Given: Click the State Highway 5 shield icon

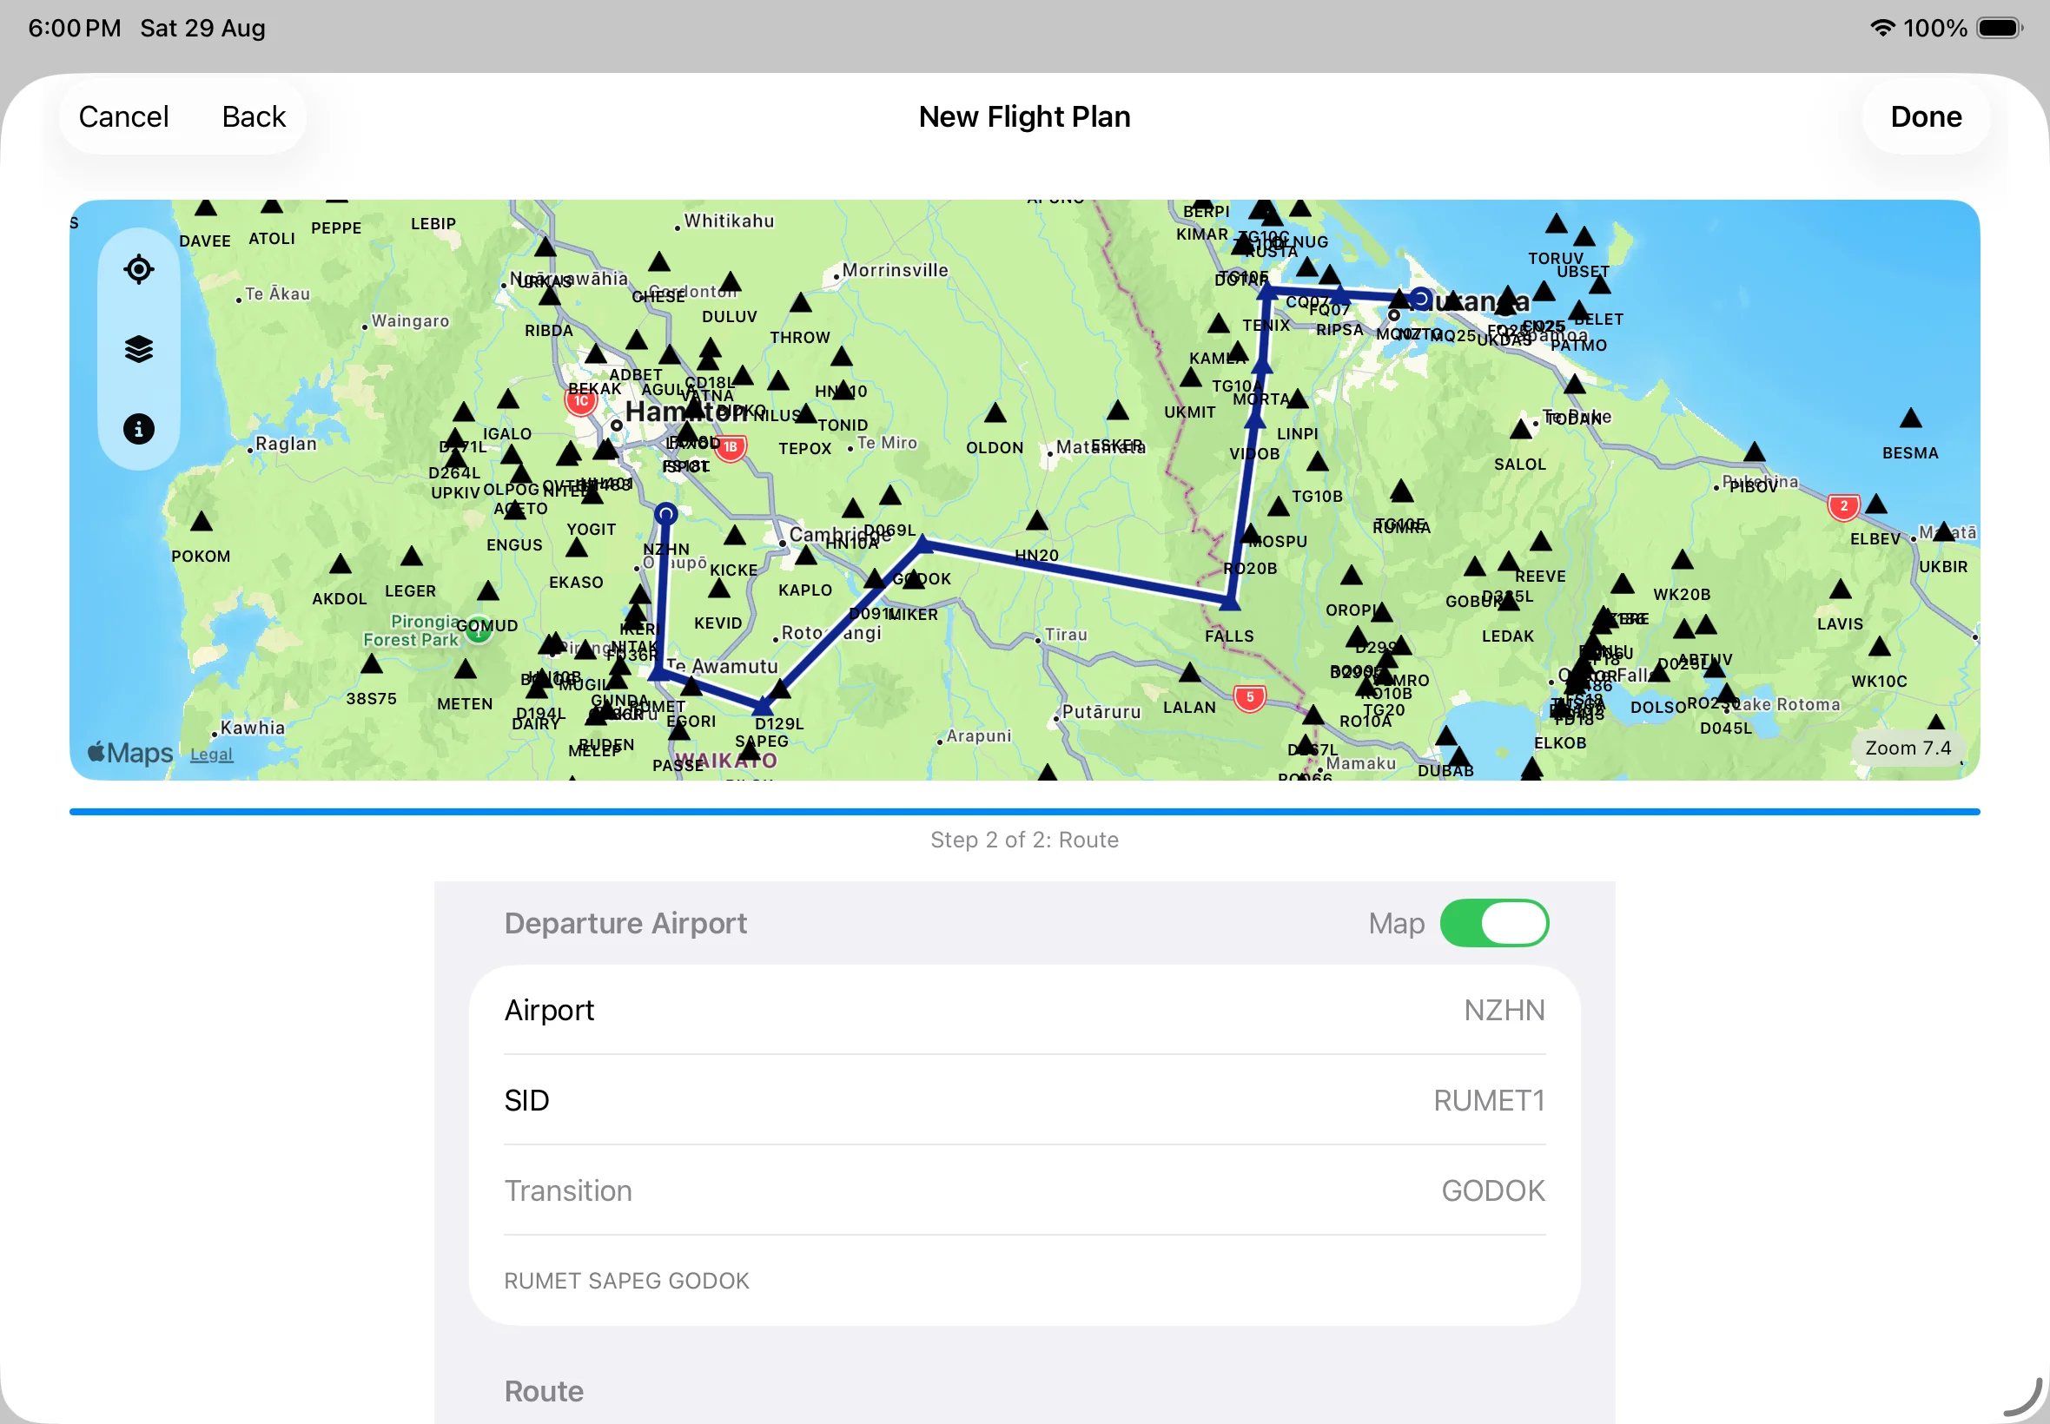Looking at the screenshot, I should coord(1249,698).
